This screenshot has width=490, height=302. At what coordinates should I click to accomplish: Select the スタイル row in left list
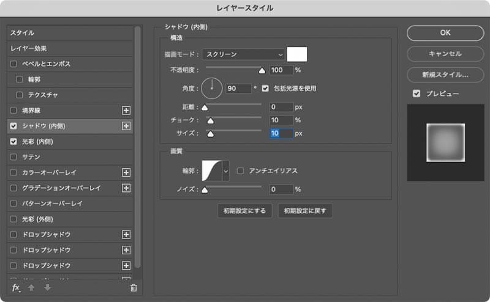click(70, 33)
